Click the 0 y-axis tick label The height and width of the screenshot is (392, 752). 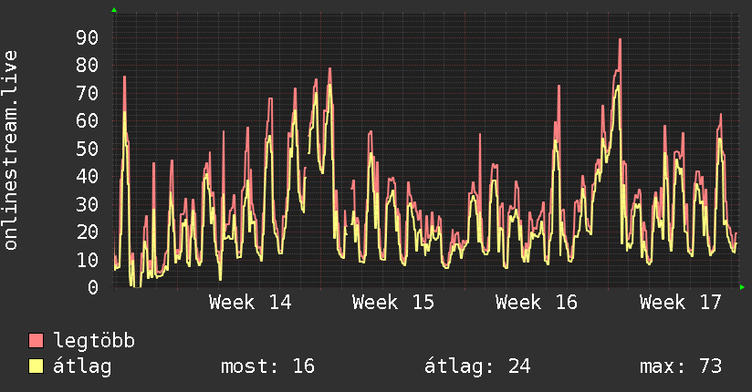pyautogui.click(x=93, y=287)
